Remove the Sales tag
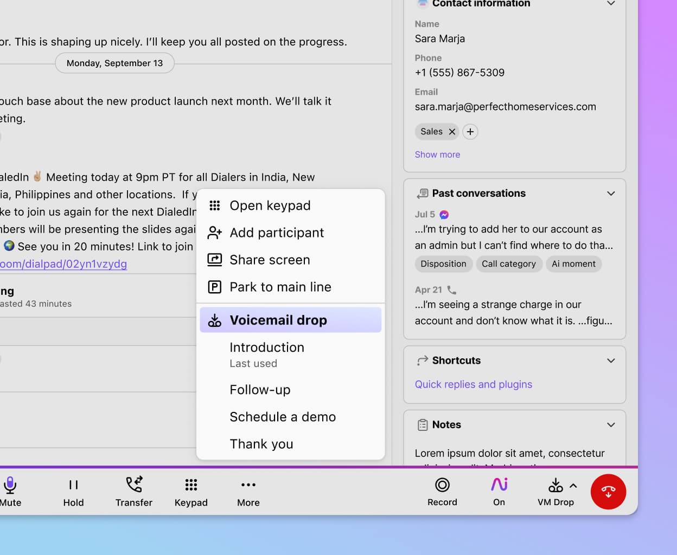This screenshot has width=677, height=555. [452, 132]
